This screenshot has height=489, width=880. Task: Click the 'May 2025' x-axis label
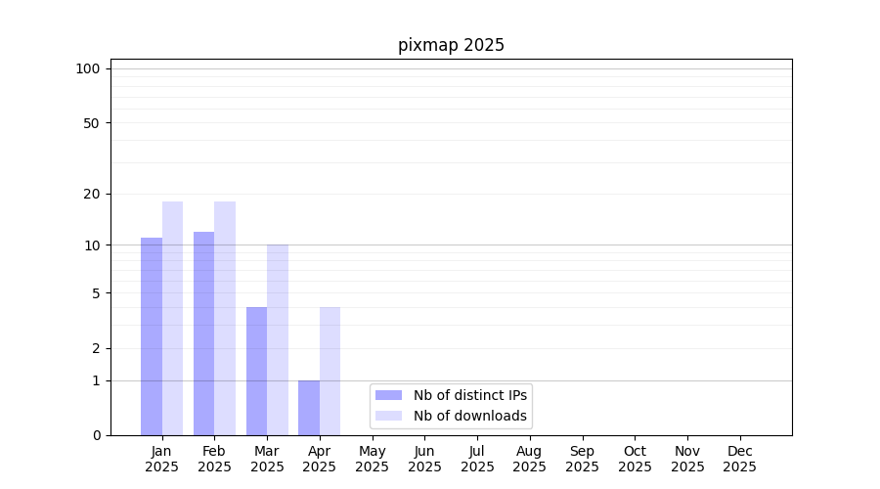(372, 459)
